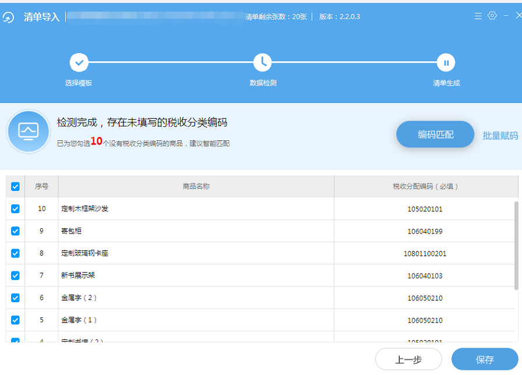
Task: Click the 上一步 button
Action: (x=408, y=360)
